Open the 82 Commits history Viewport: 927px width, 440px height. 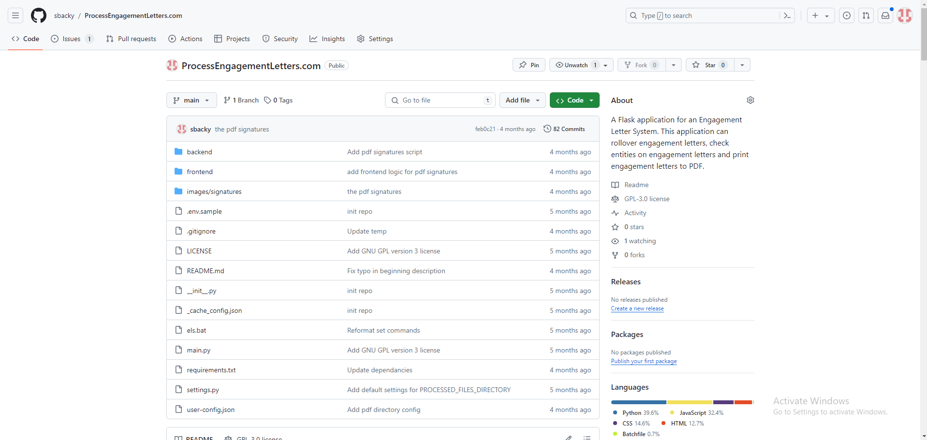click(x=564, y=129)
